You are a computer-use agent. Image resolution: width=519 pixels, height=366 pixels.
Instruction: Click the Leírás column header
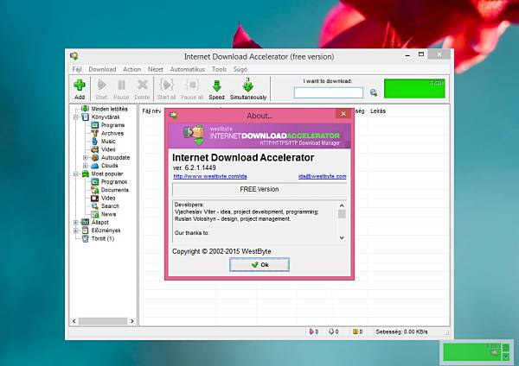pyautogui.click(x=378, y=111)
